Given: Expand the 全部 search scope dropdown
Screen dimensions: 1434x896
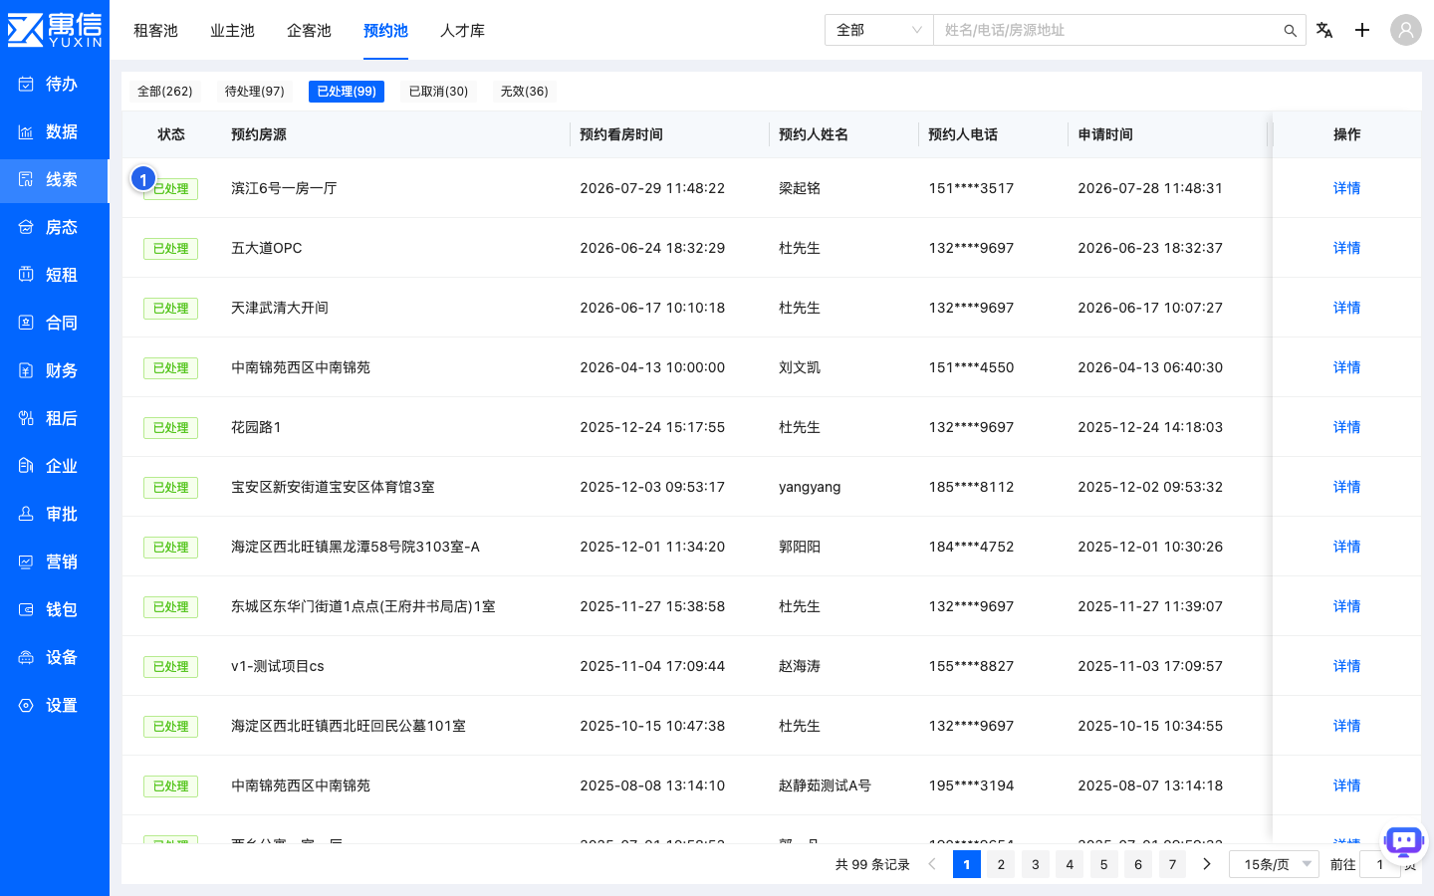Looking at the screenshot, I should (x=878, y=30).
